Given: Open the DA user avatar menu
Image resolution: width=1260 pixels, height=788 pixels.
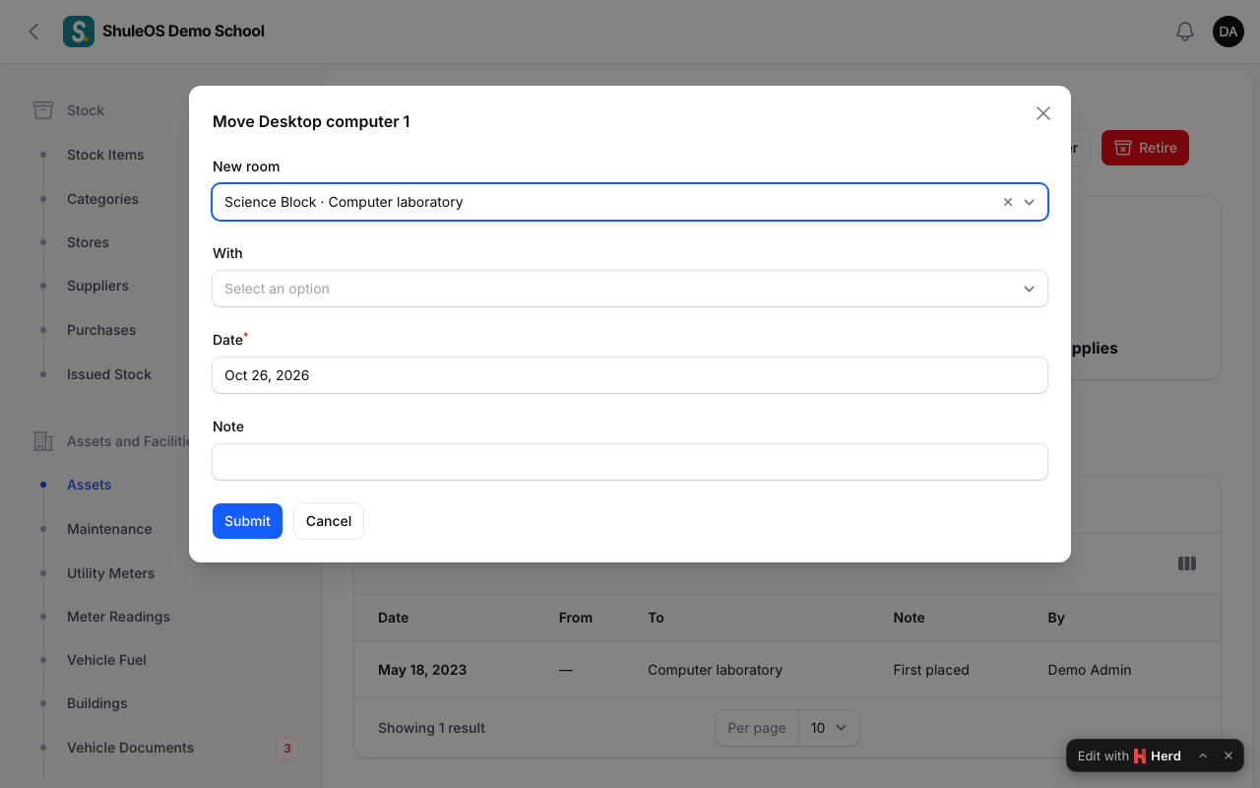Looking at the screenshot, I should click(1228, 32).
